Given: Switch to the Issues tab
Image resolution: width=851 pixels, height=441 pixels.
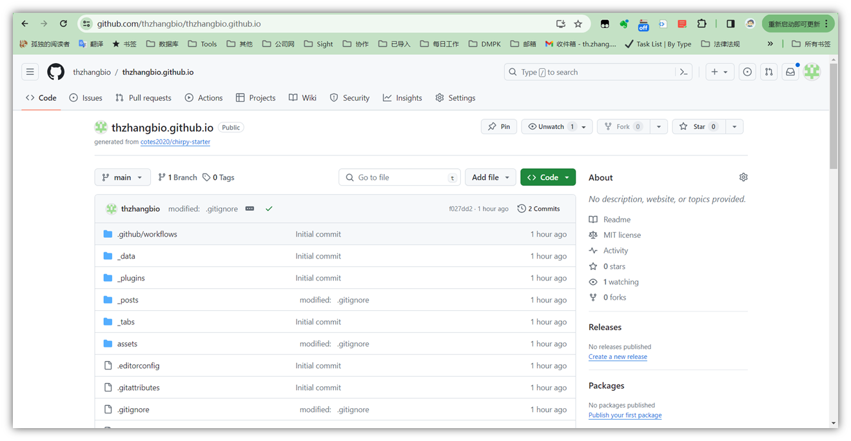Looking at the screenshot, I should point(86,98).
